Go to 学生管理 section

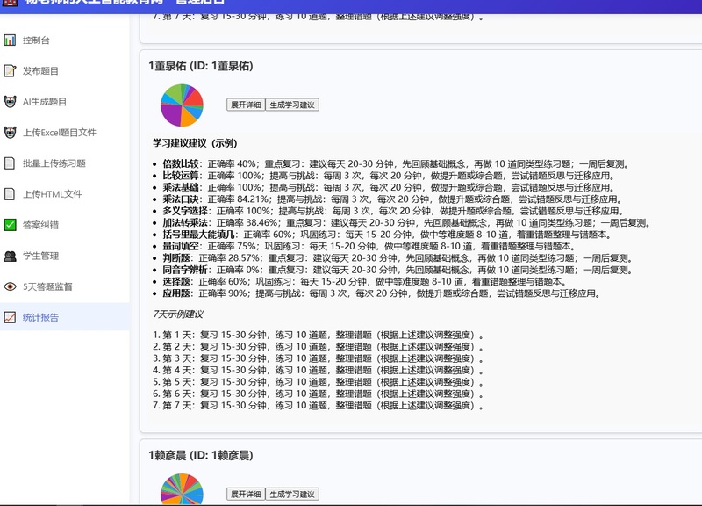(x=65, y=256)
